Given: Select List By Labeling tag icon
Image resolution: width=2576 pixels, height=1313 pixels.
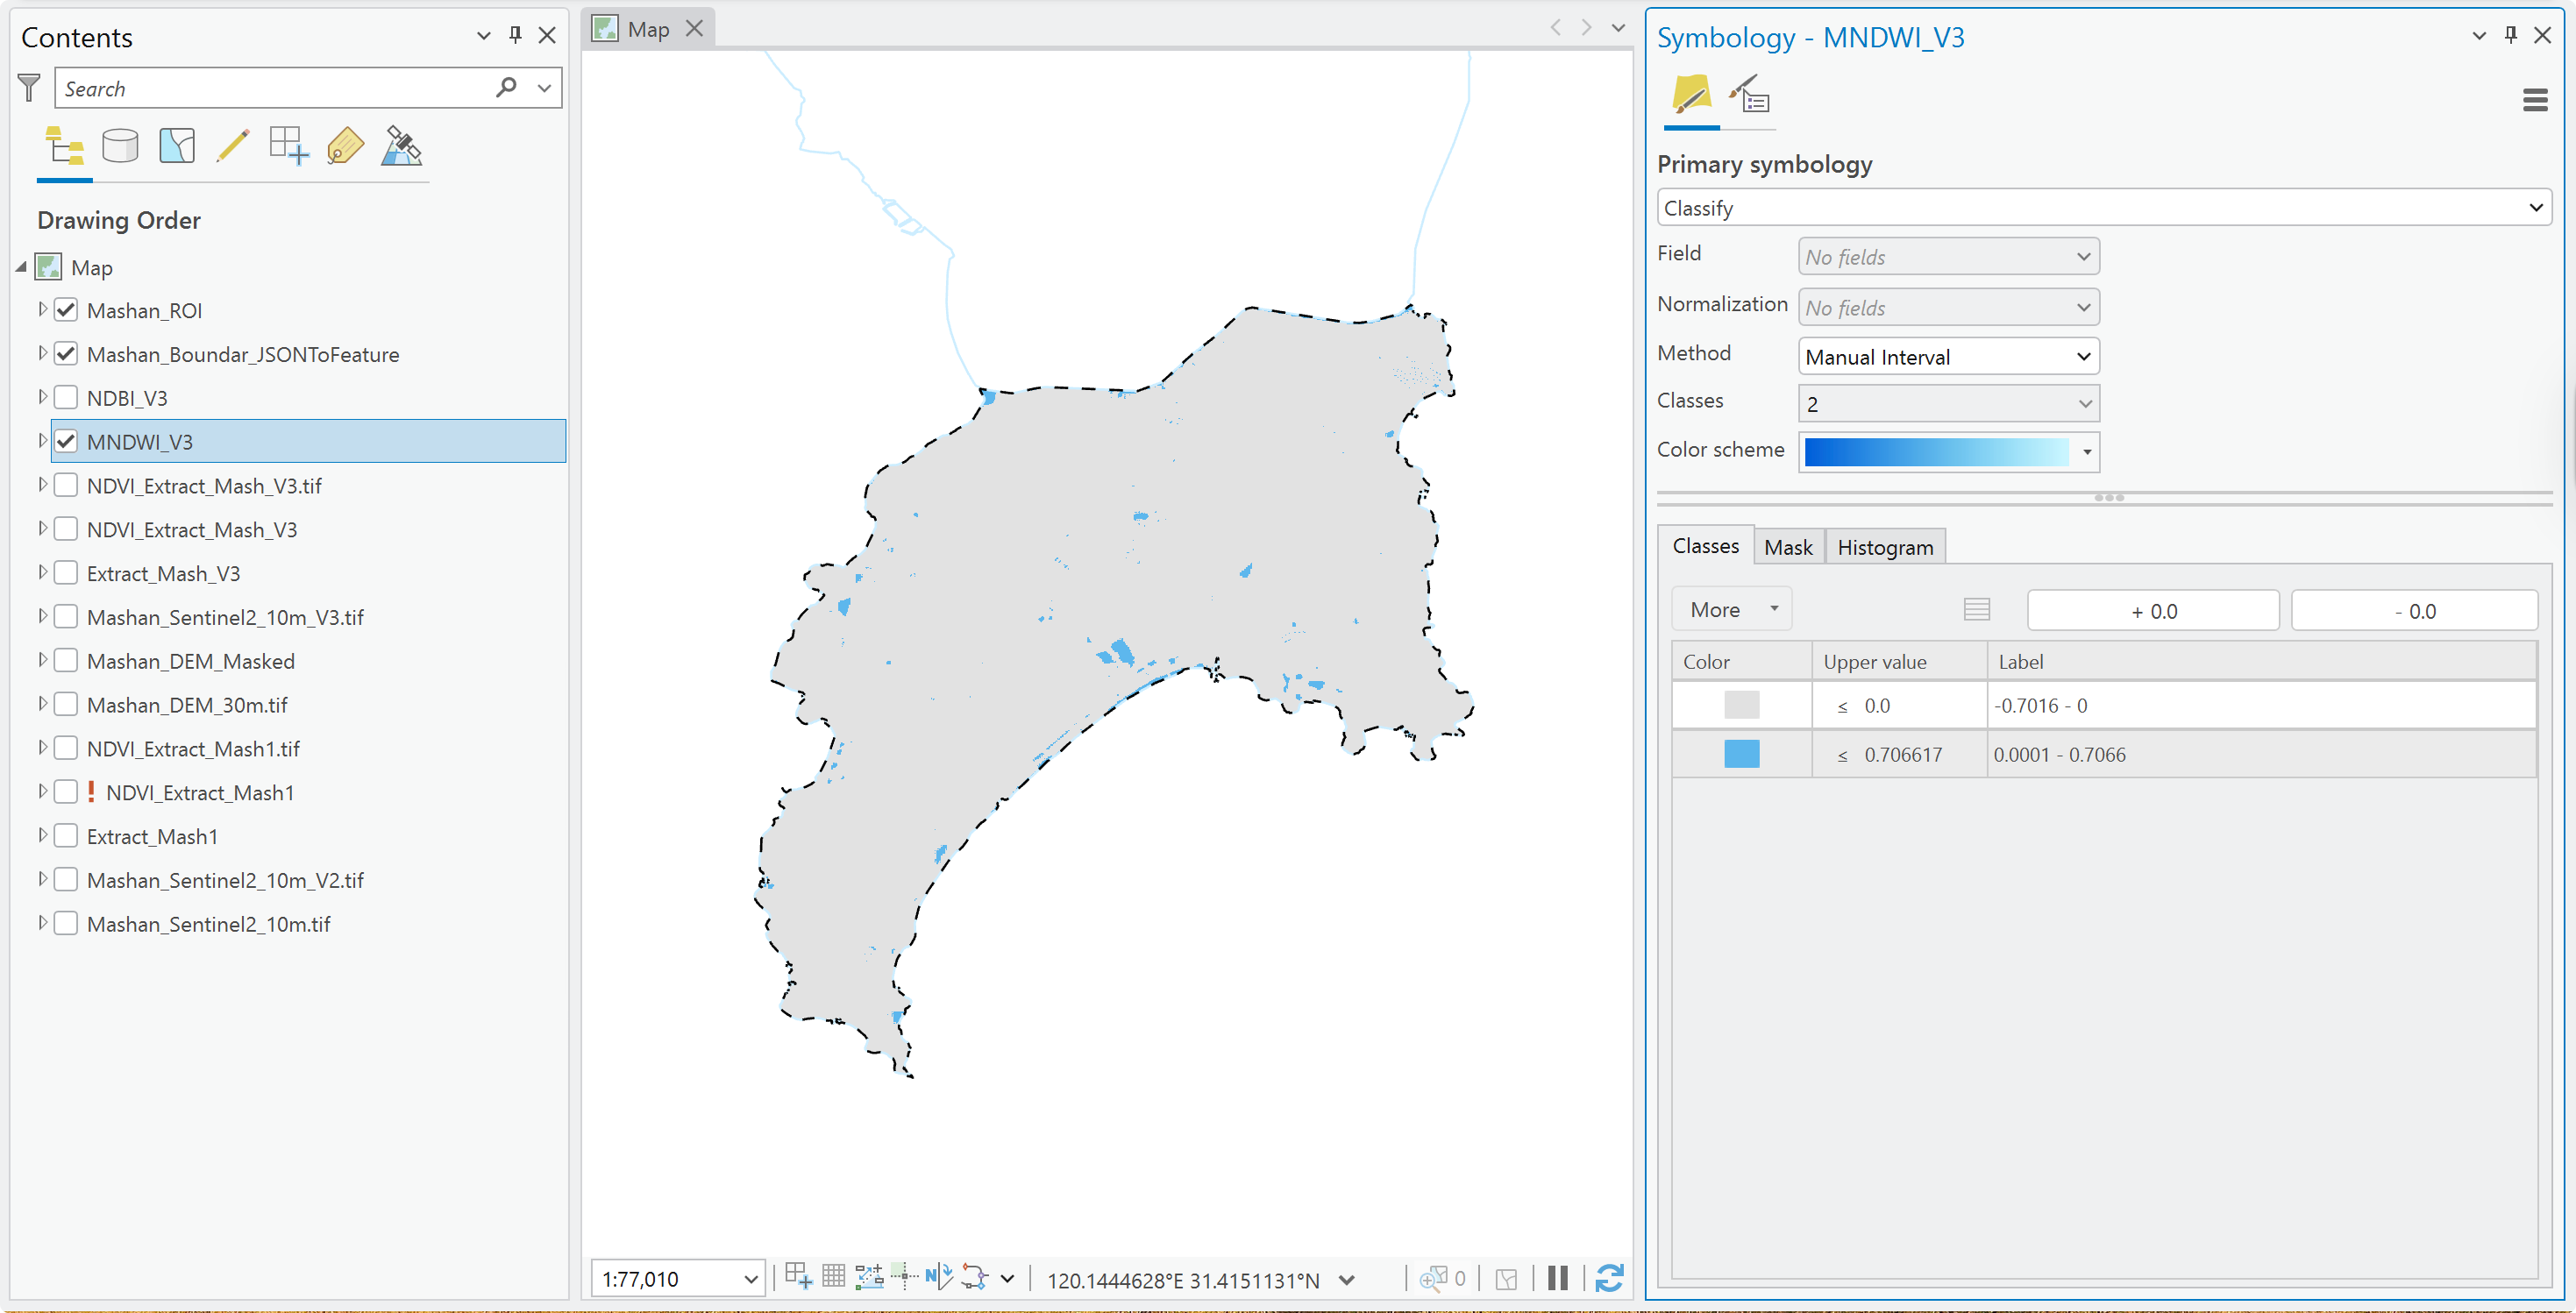Looking at the screenshot, I should pyautogui.click(x=345, y=146).
